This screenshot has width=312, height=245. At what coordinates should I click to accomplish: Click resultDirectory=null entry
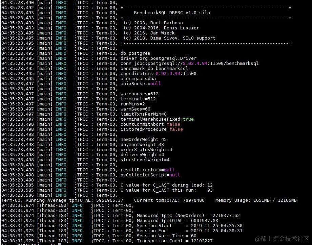pyautogui.click(x=147, y=170)
